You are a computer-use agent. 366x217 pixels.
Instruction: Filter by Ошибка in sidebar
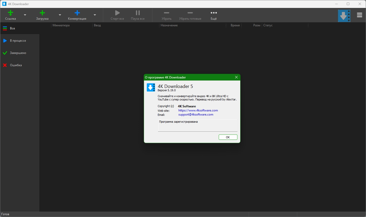[16, 65]
